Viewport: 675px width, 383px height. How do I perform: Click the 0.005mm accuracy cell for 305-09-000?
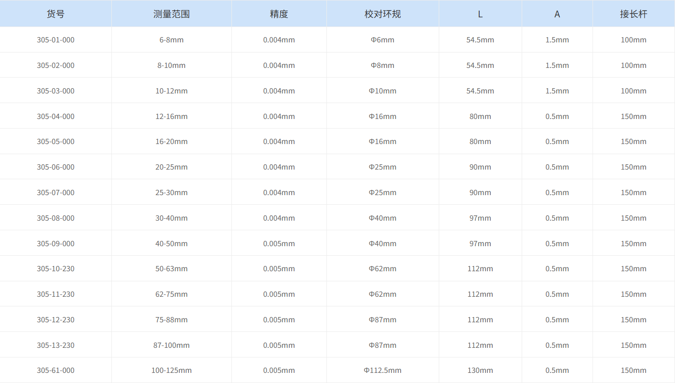(279, 243)
